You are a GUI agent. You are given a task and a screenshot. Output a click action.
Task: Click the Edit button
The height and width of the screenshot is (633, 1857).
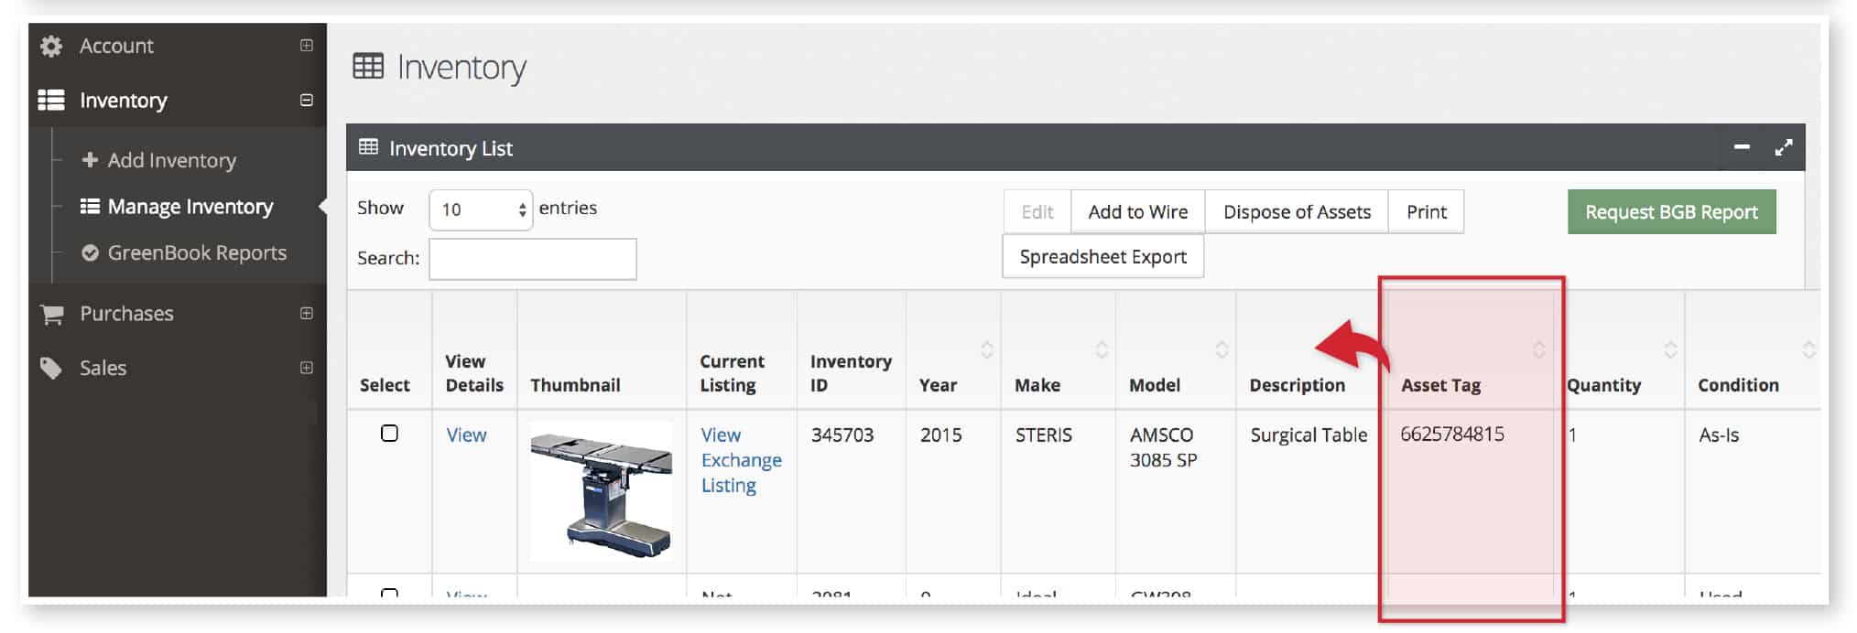click(1037, 212)
